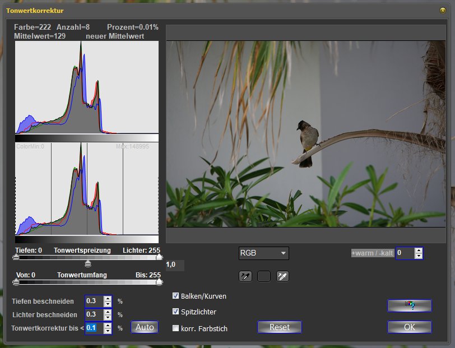Click the white point eyedropper icon
The height and width of the screenshot is (348, 455).
tap(282, 276)
